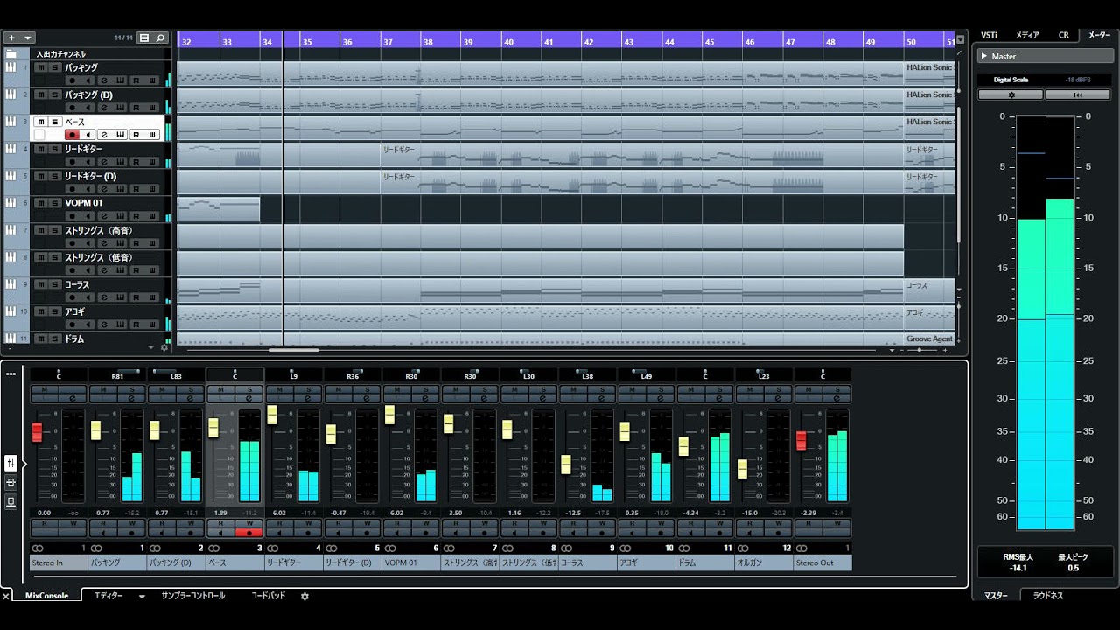The image size is (1120, 630).
Task: Open channel settings (e) for ベース track
Action: [x=102, y=135]
